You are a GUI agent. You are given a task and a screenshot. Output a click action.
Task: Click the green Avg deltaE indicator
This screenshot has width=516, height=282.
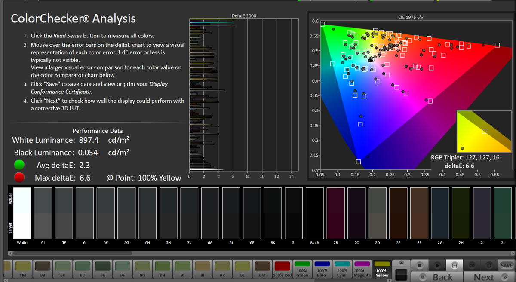[x=19, y=165]
